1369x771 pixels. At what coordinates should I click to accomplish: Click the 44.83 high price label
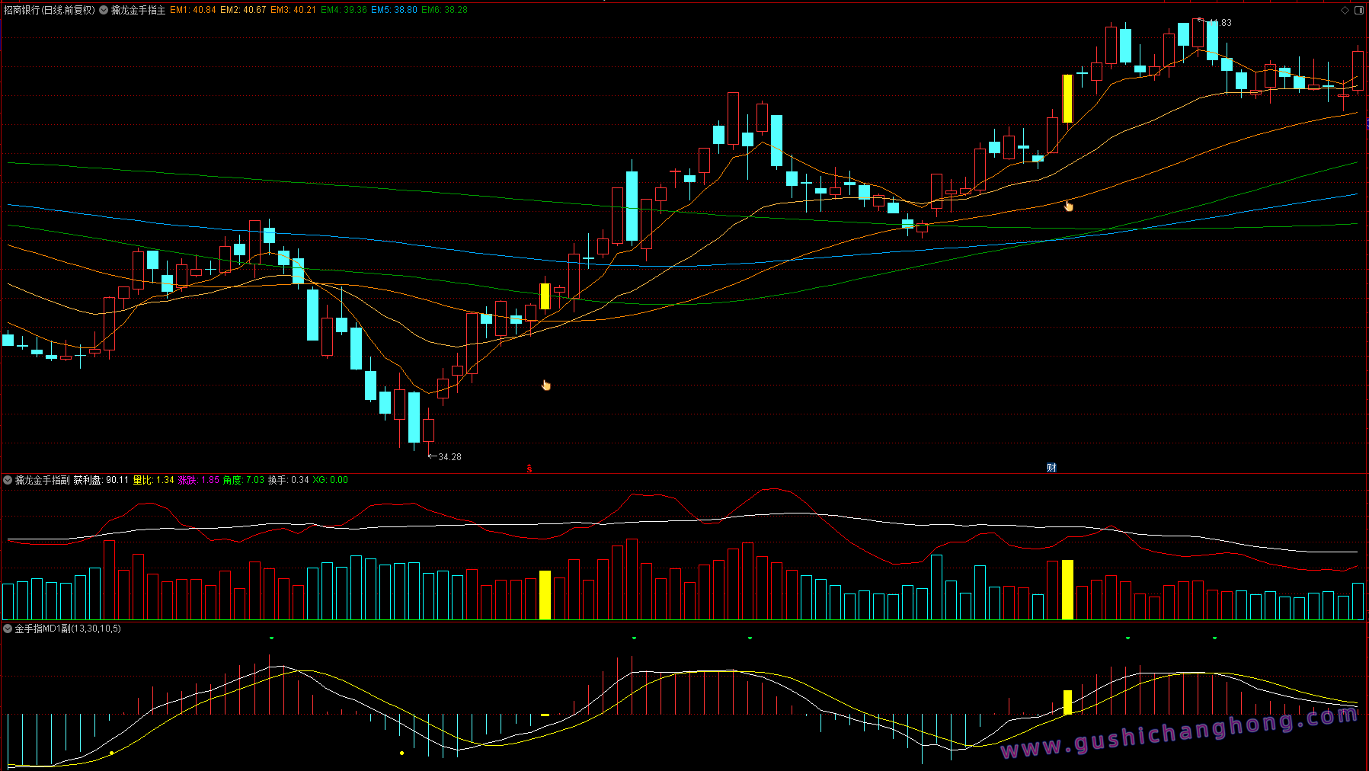pyautogui.click(x=1220, y=23)
